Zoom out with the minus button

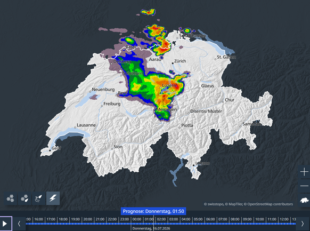(x=304, y=186)
